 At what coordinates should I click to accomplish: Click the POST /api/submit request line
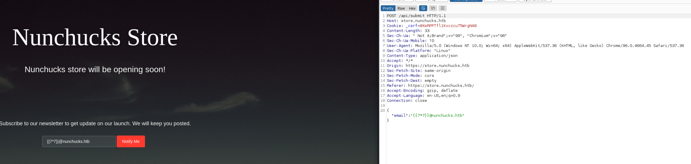(416, 16)
